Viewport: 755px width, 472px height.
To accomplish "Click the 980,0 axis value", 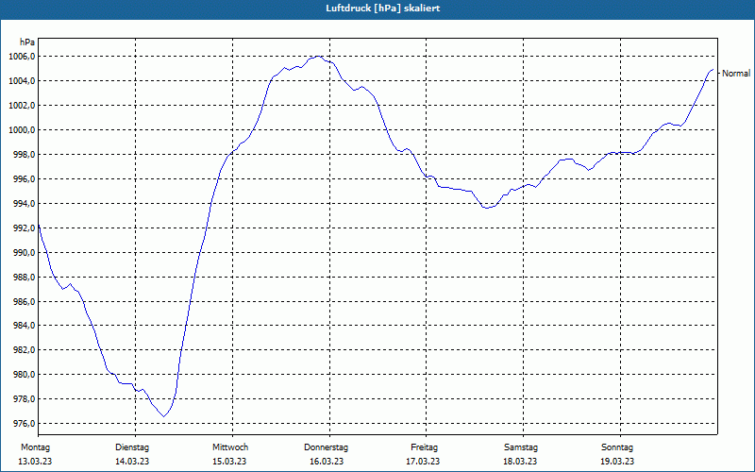I will (24, 374).
